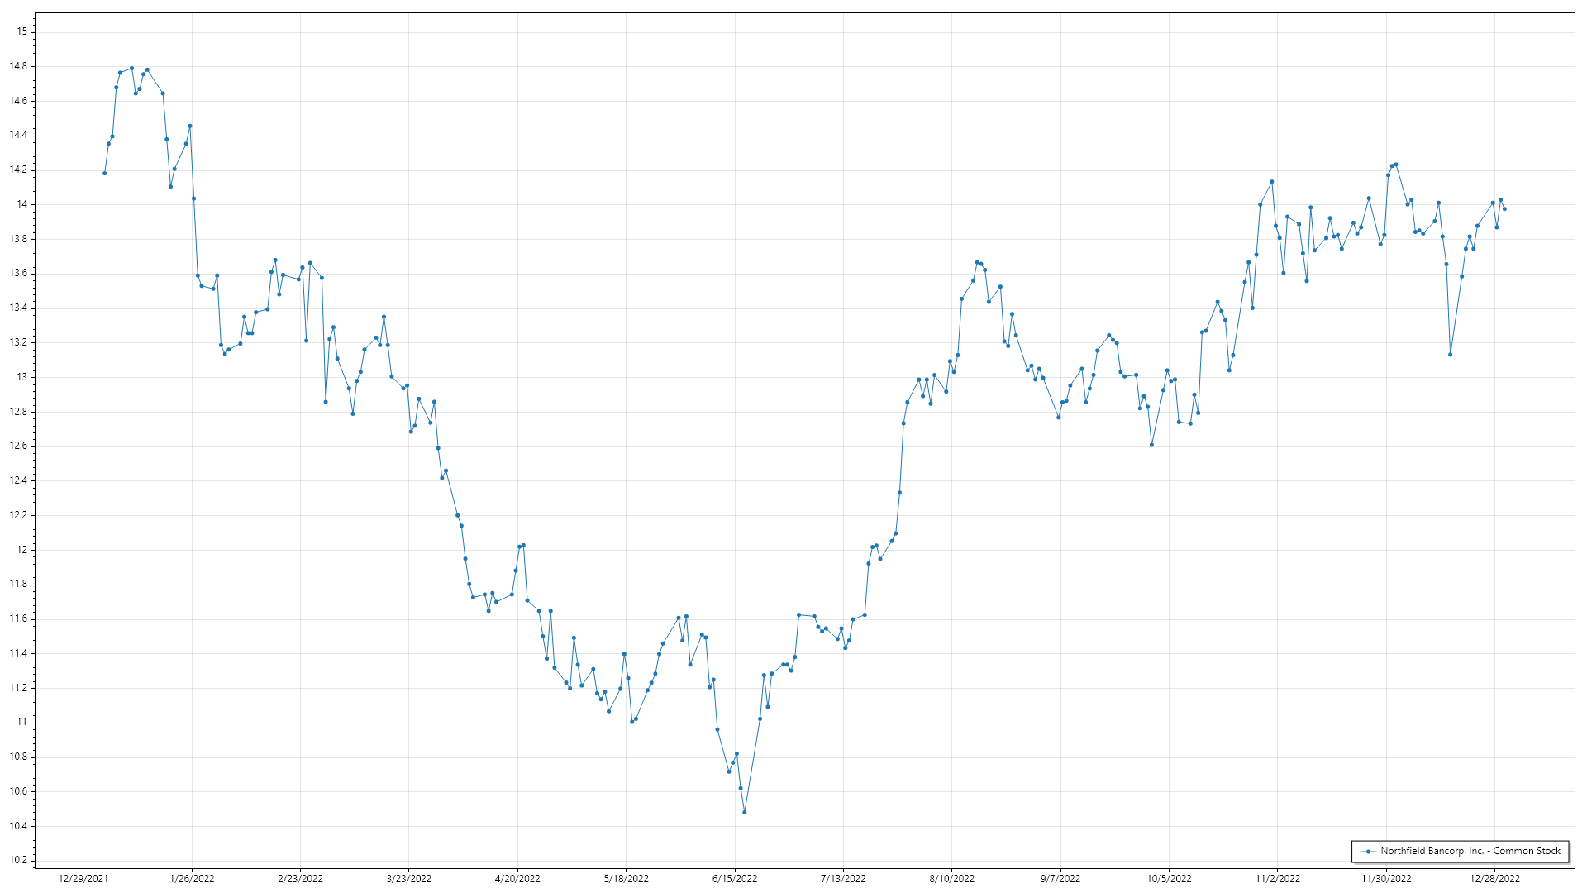Select the last data point of the series
The height and width of the screenshot is (893, 1587).
tap(1504, 209)
